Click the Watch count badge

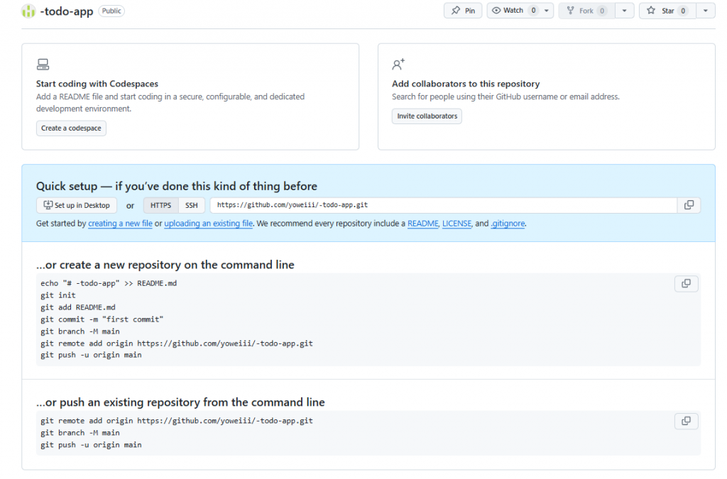533,11
